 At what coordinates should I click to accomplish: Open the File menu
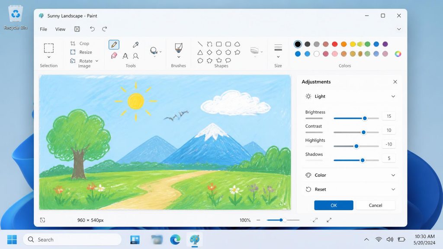(43, 29)
